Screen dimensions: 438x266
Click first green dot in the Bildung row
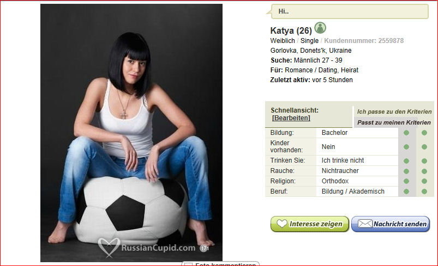click(x=406, y=133)
